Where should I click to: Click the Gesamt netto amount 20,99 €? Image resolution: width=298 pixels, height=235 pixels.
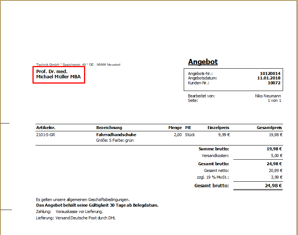click(275, 170)
